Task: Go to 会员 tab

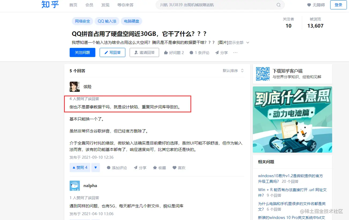Action: tap(89, 5)
